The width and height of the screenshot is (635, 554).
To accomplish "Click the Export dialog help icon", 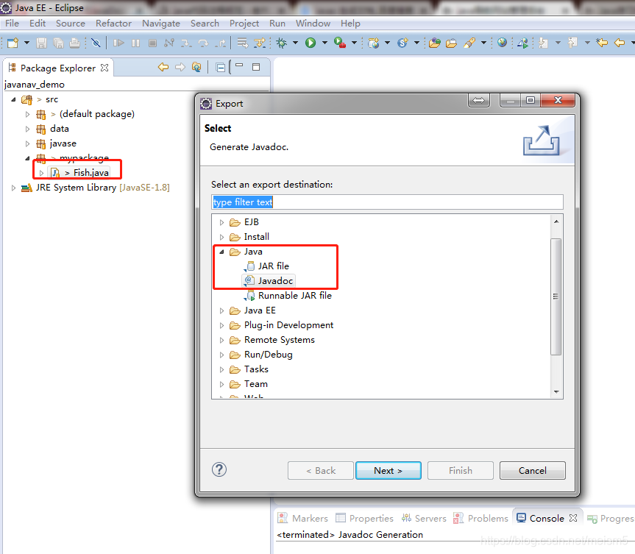I will pos(219,470).
